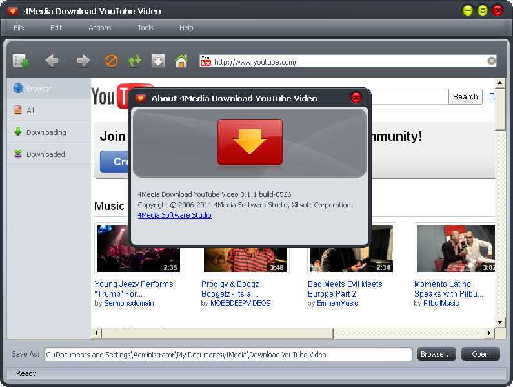513x387 pixels.
Task: Select Browser in the sidebar
Action: 49,89
